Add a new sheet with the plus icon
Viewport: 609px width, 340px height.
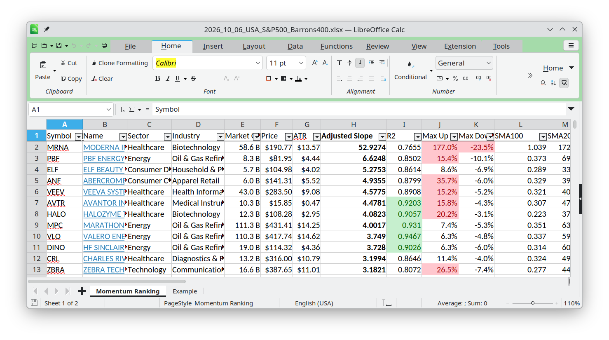82,291
